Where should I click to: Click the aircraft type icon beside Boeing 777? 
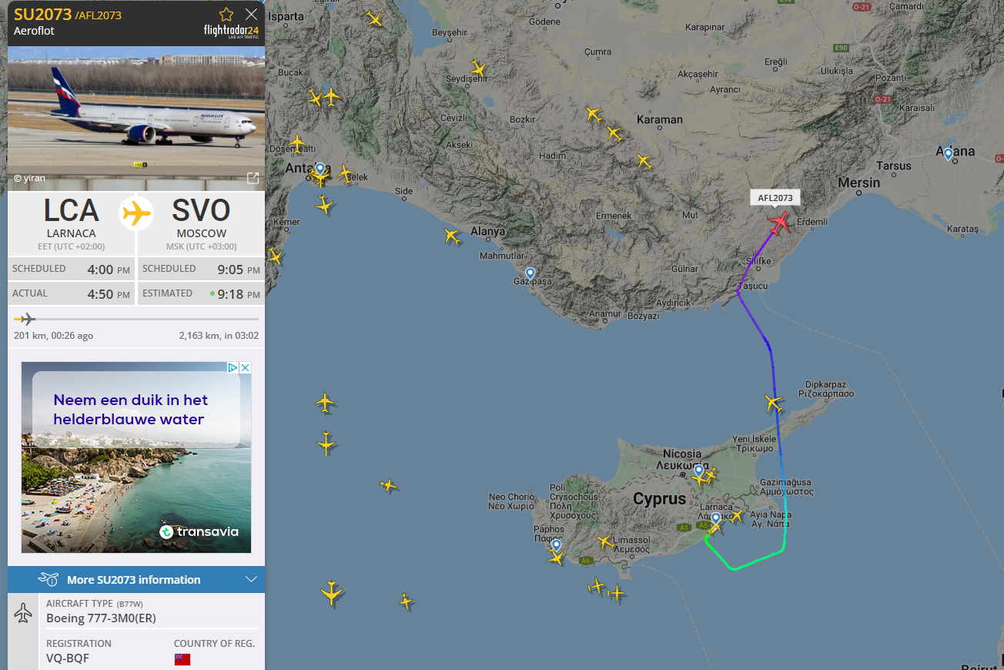point(23,613)
